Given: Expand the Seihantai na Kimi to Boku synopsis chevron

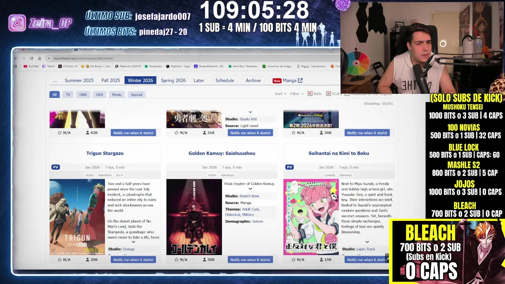Looking at the screenshot, I should [x=367, y=242].
